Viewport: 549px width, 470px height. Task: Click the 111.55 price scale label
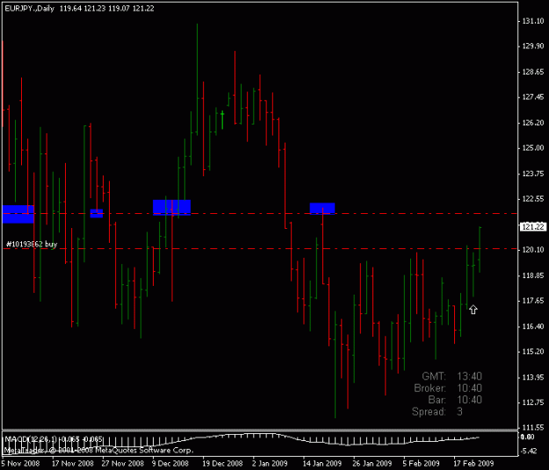533,427
